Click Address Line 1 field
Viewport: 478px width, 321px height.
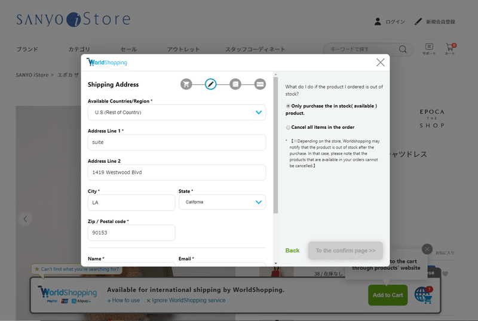click(x=177, y=142)
